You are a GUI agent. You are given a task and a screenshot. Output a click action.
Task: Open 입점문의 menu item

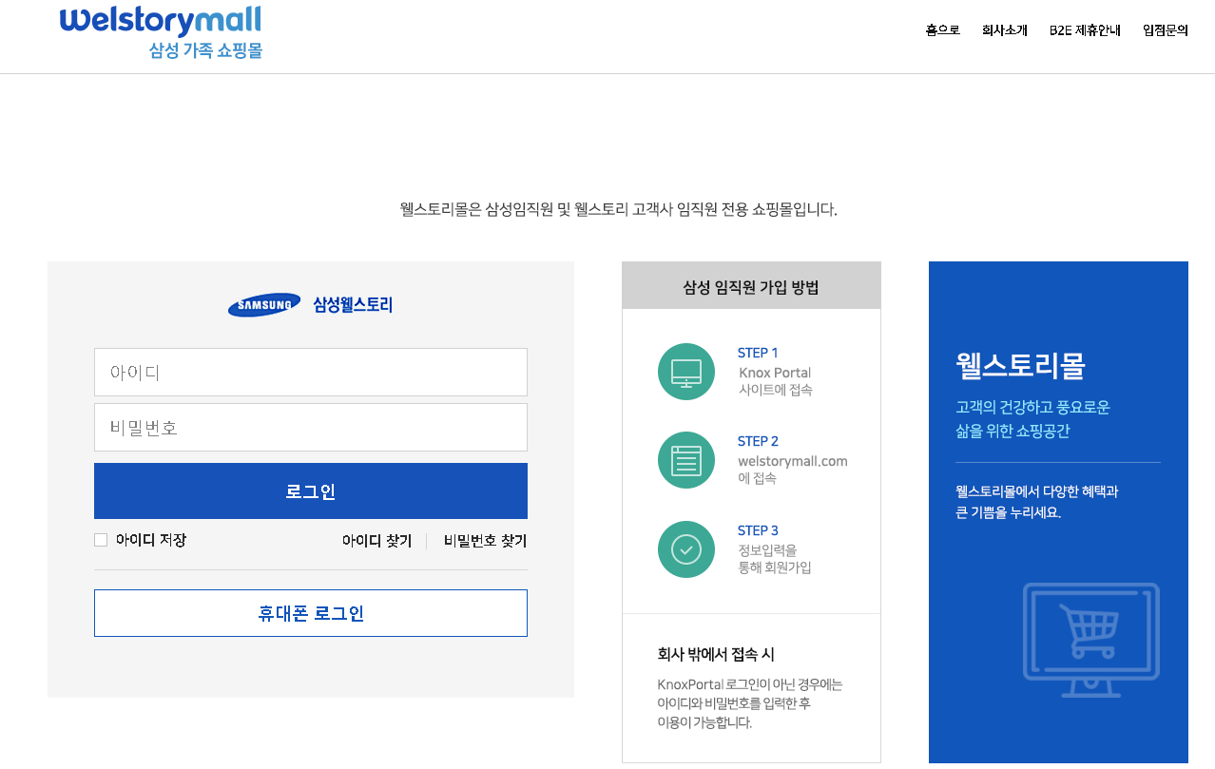[1166, 30]
